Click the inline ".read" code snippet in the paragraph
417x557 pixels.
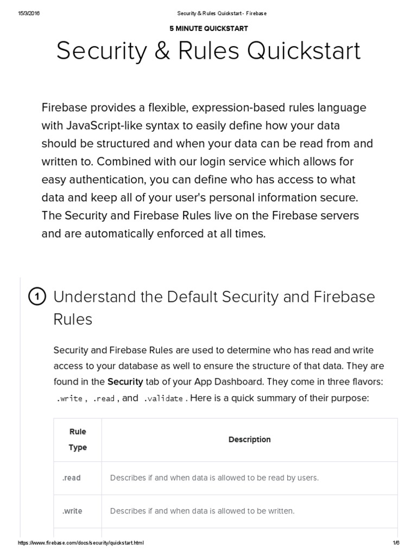104,399
